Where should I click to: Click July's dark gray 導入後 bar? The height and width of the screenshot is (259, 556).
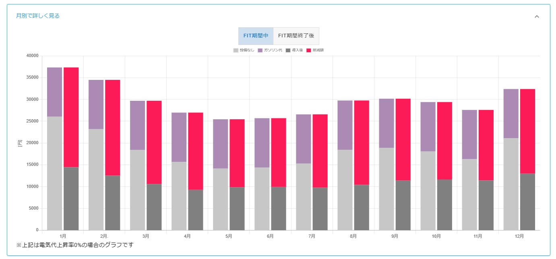[x=320, y=209]
